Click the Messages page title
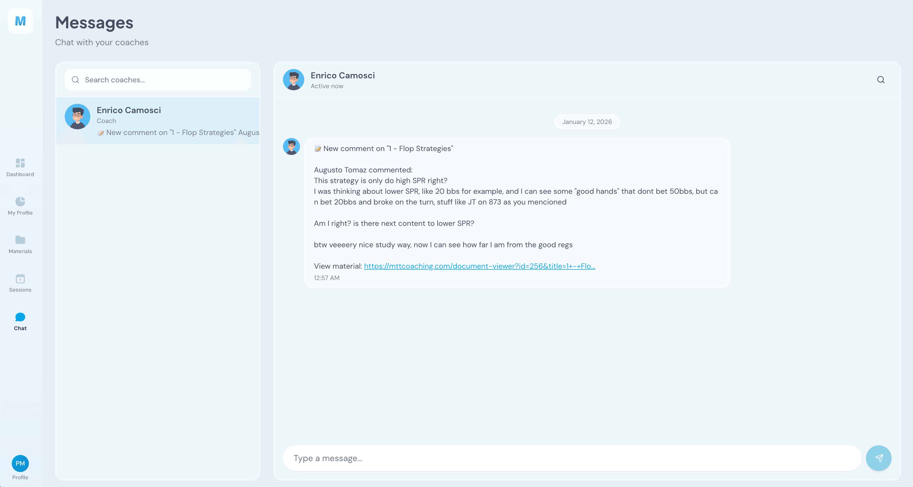The height and width of the screenshot is (487, 913). tap(94, 23)
